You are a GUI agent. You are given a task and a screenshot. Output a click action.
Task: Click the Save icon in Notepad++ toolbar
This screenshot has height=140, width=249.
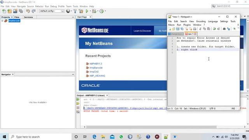[178, 29]
